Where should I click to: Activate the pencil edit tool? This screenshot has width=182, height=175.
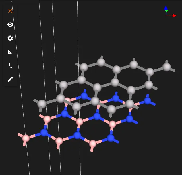[x=10, y=79]
